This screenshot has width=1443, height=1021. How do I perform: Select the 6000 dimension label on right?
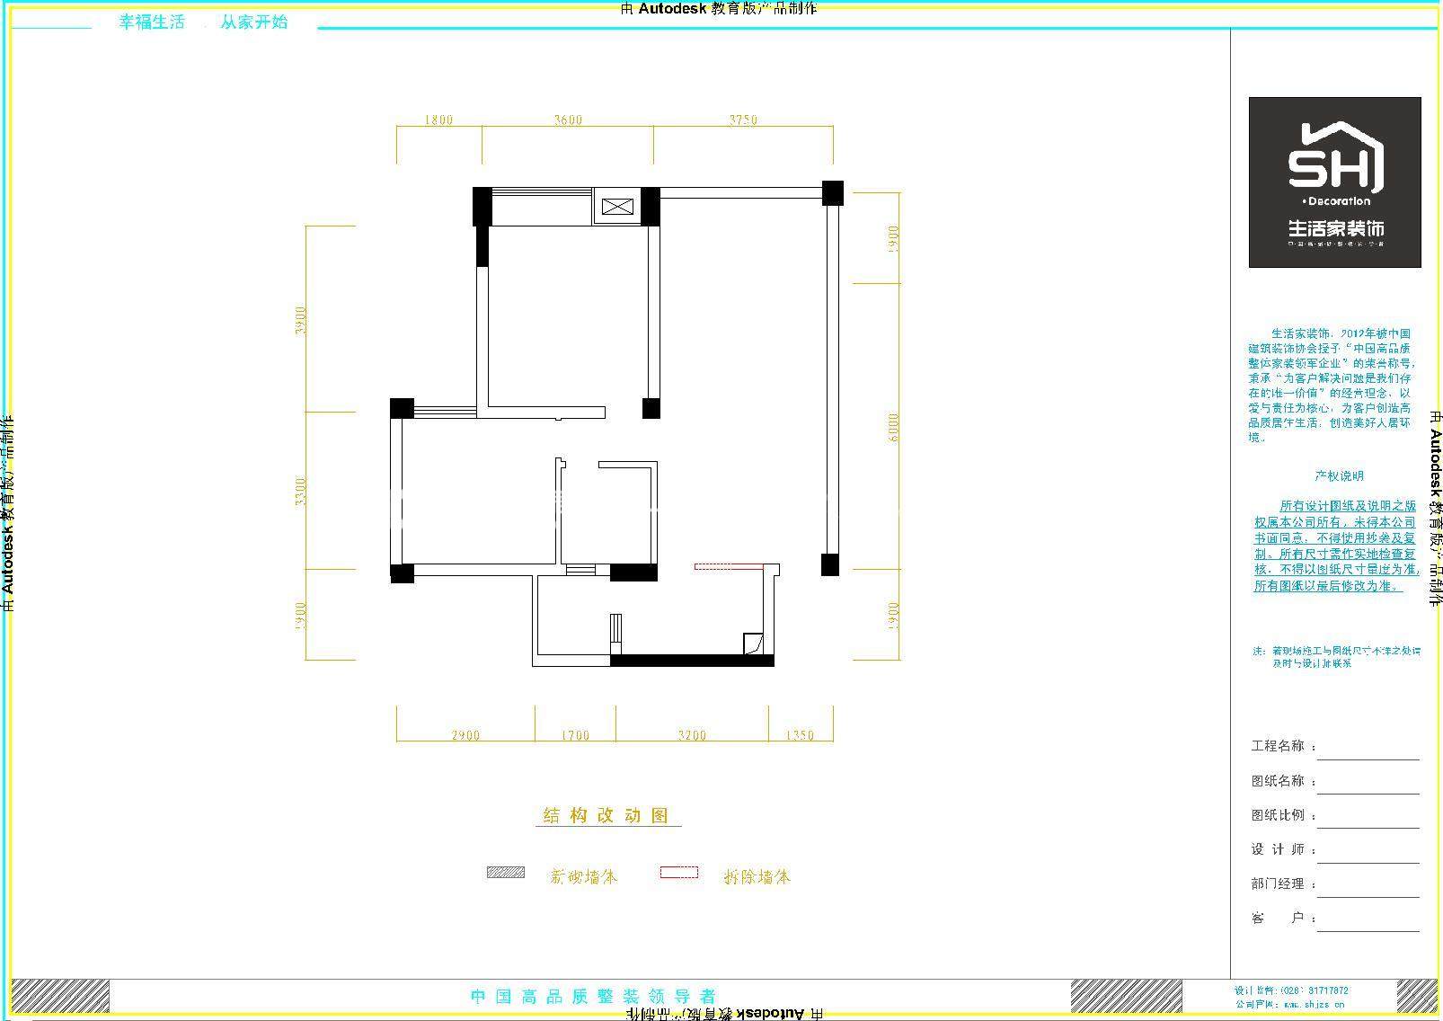892,427
